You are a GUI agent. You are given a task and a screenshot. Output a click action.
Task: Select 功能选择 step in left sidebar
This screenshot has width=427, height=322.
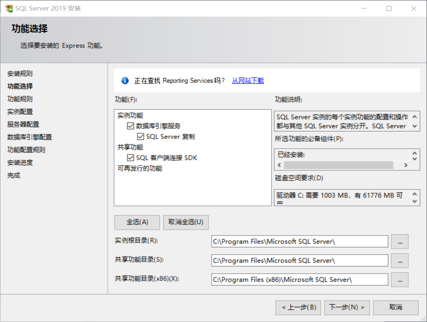click(x=20, y=86)
